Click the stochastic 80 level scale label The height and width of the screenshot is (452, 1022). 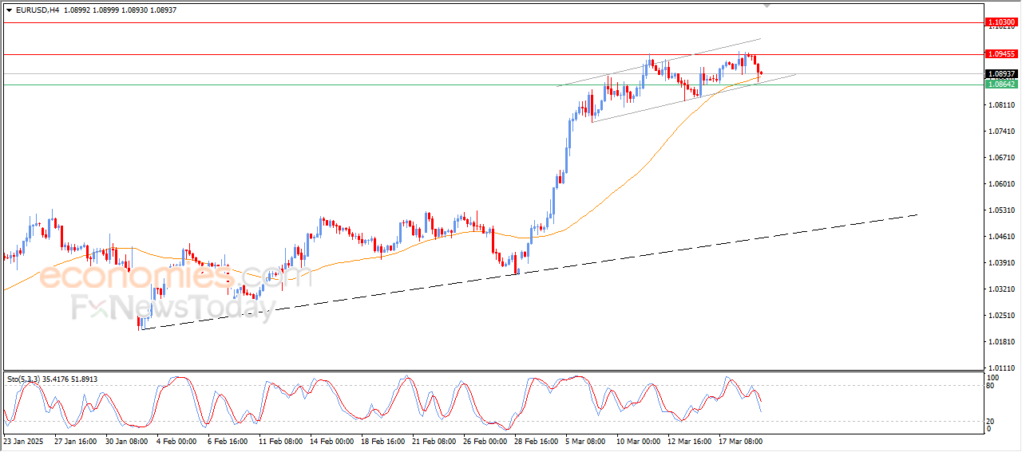[992, 387]
